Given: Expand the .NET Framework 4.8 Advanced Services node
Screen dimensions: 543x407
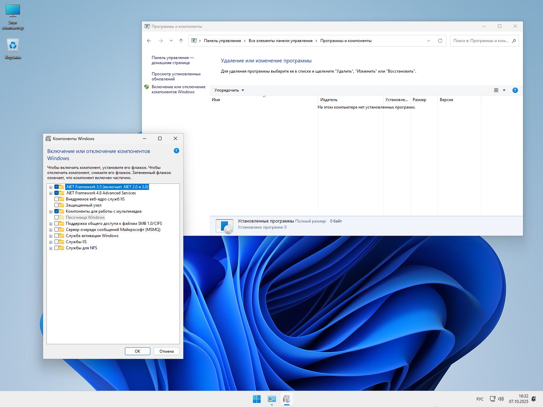Looking at the screenshot, I should click(51, 193).
